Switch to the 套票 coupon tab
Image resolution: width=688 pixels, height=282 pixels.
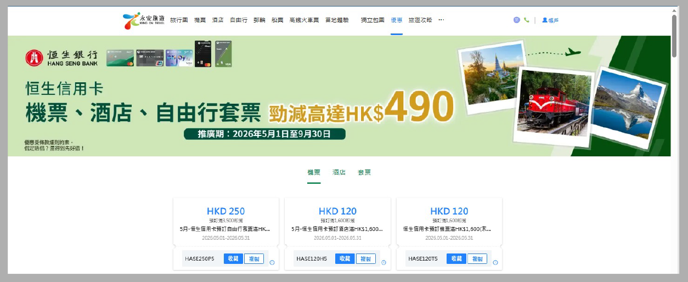pyautogui.click(x=364, y=172)
